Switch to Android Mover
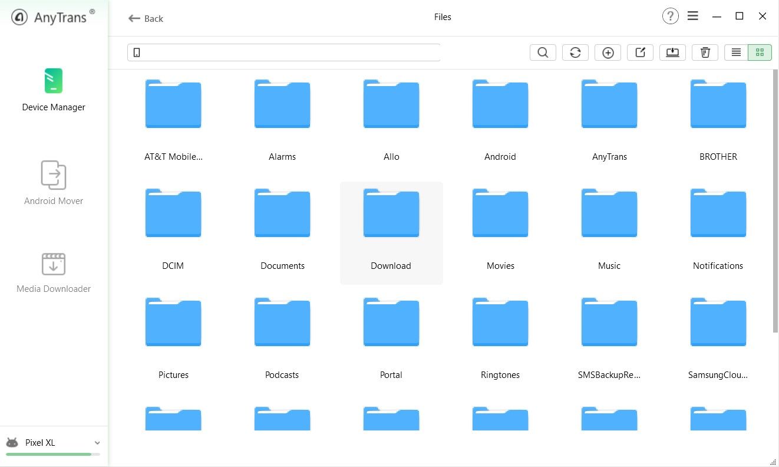The width and height of the screenshot is (779, 467). [53, 183]
